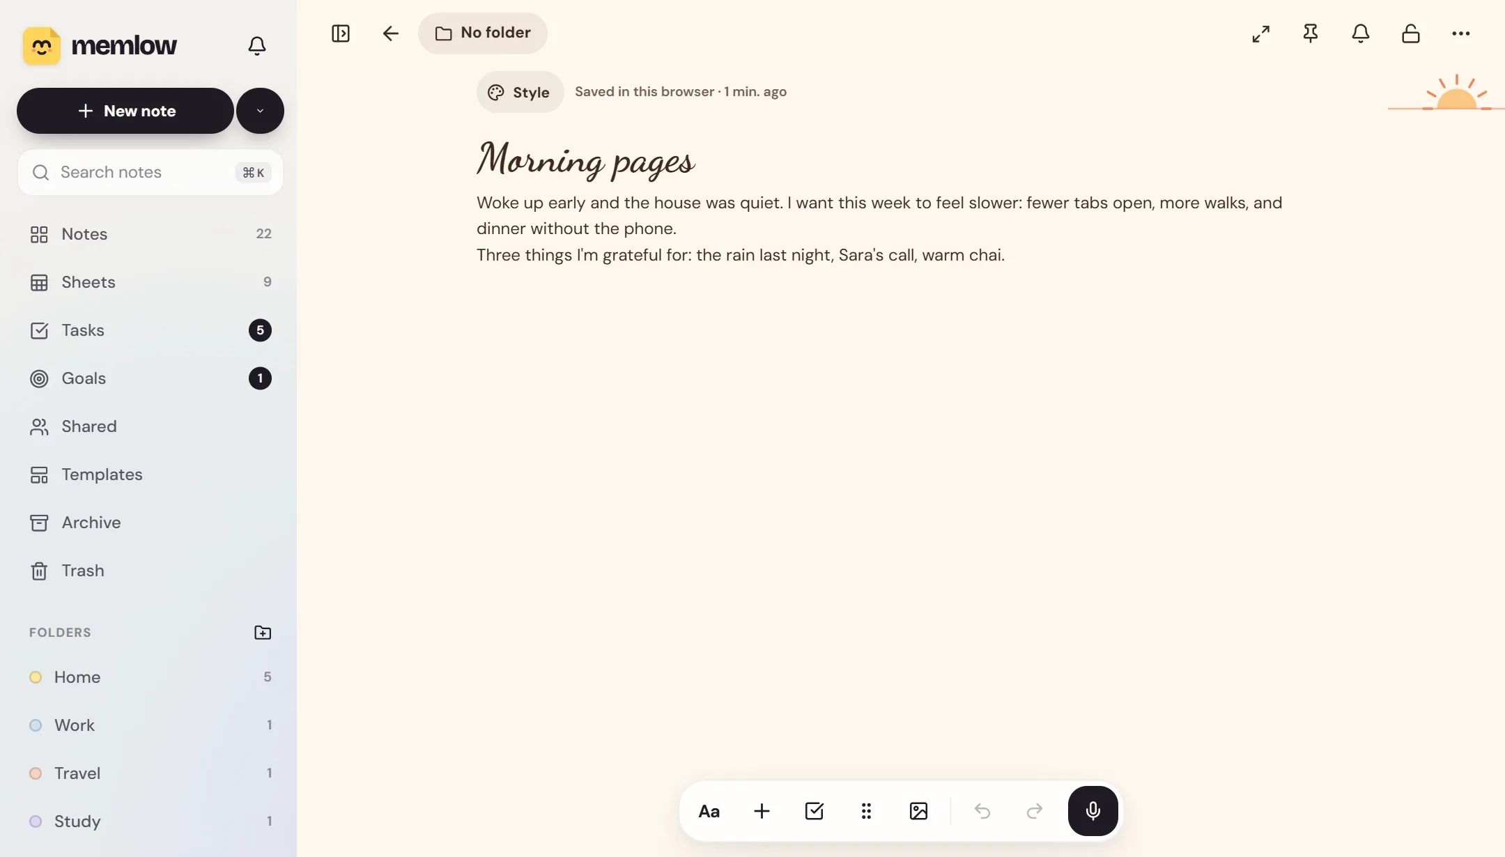
Task: Go back with the arrow icon
Action: coord(390,33)
